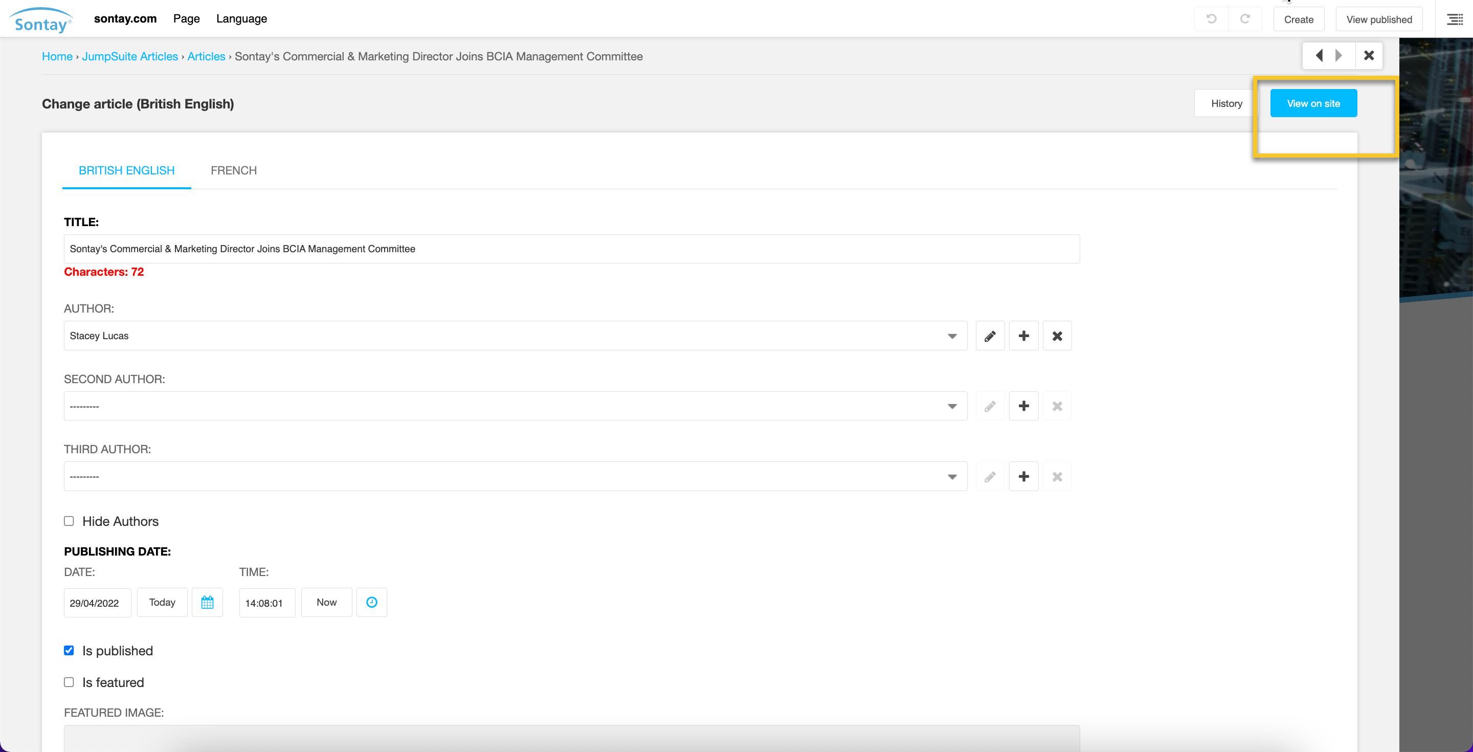Click the plus icon to add an author
Screen dimensions: 1473x752
point(1023,336)
